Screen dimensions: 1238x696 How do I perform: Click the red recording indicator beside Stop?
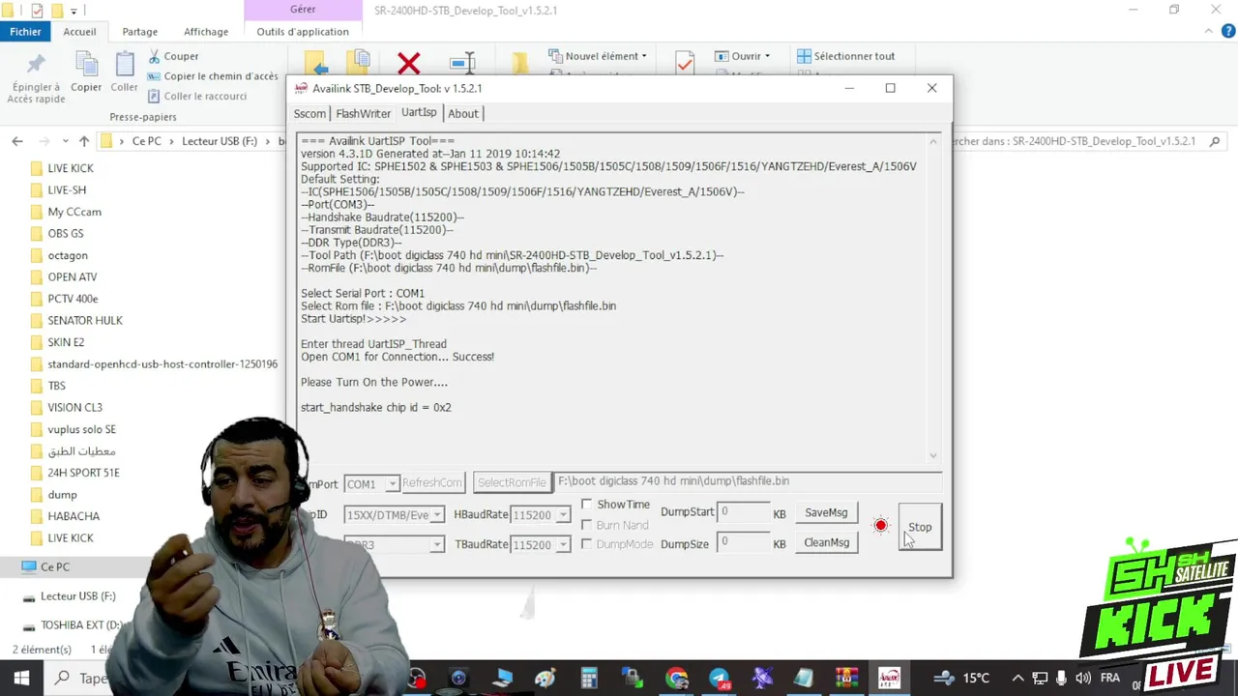[880, 526]
